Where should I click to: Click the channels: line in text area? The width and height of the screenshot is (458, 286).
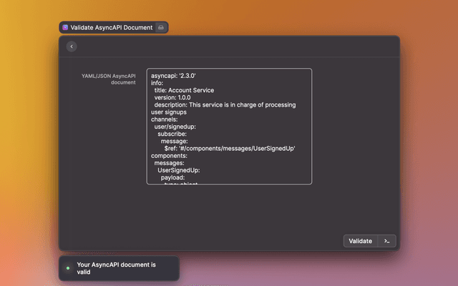tap(165, 119)
